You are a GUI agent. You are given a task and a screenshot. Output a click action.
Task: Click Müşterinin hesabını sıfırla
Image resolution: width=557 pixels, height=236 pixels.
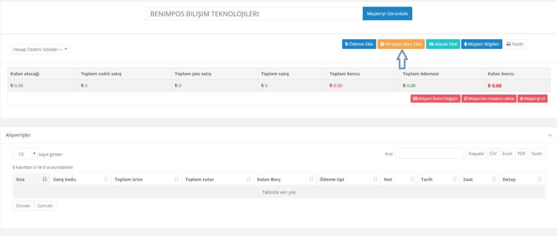[x=489, y=98]
